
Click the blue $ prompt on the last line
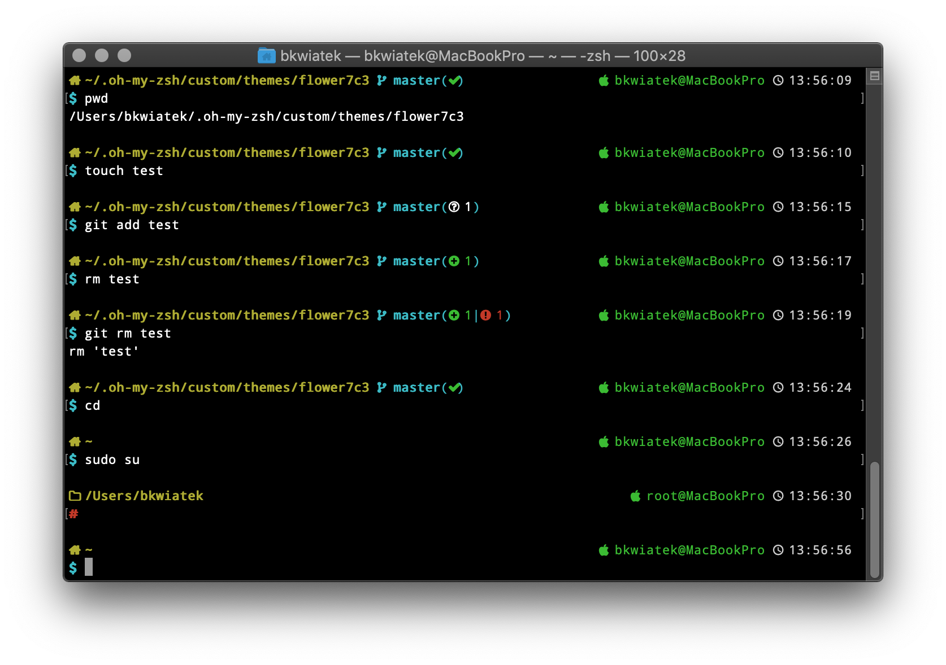73,568
